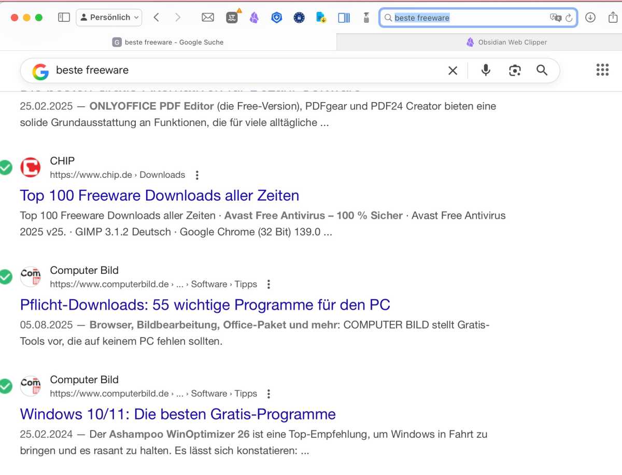The image size is (622, 475).
Task: Start Google voice search
Action: [486, 71]
